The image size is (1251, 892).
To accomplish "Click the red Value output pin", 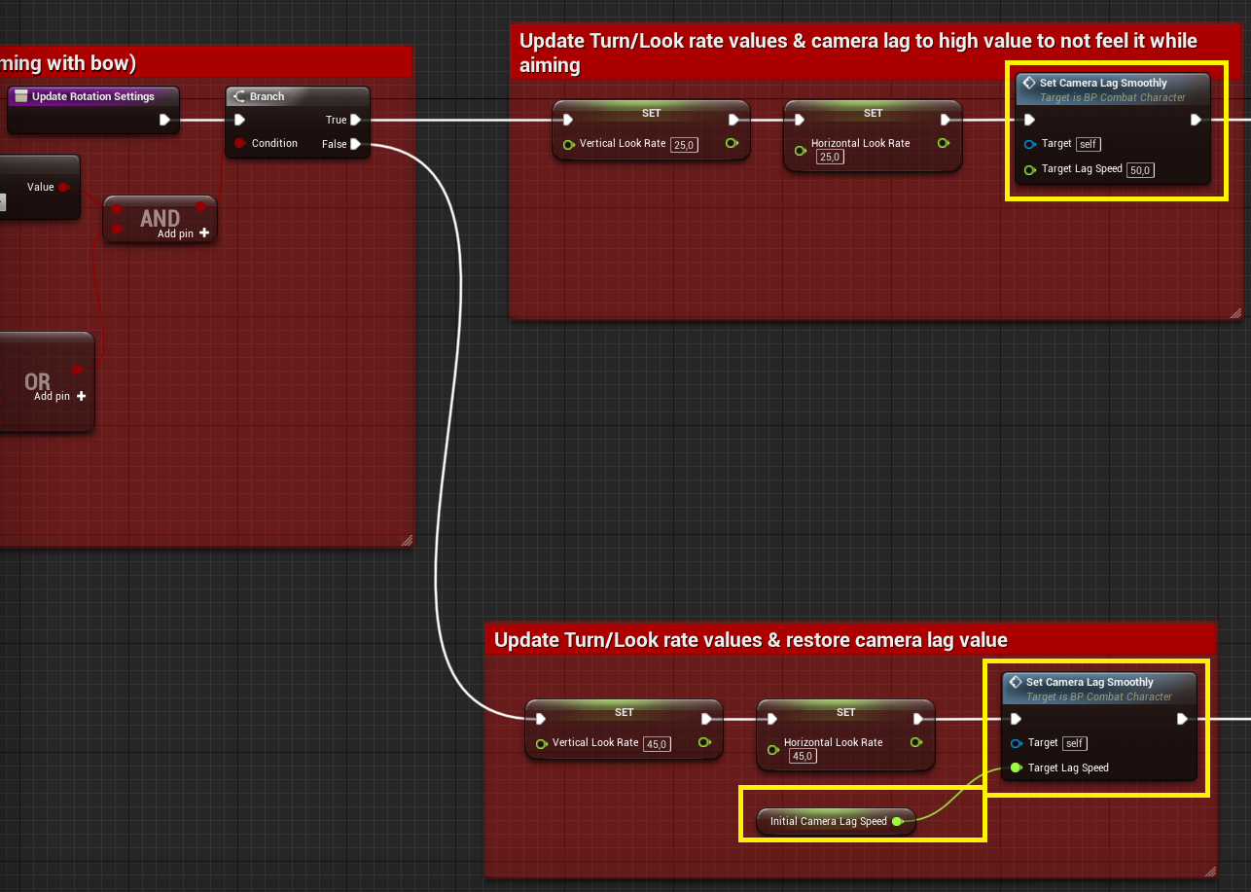I will (63, 187).
